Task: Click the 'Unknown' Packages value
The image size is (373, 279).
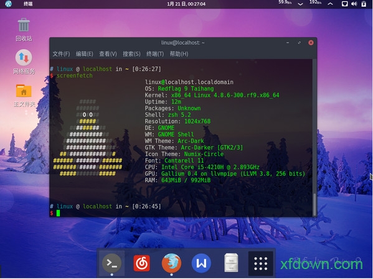Action: pos(189,108)
